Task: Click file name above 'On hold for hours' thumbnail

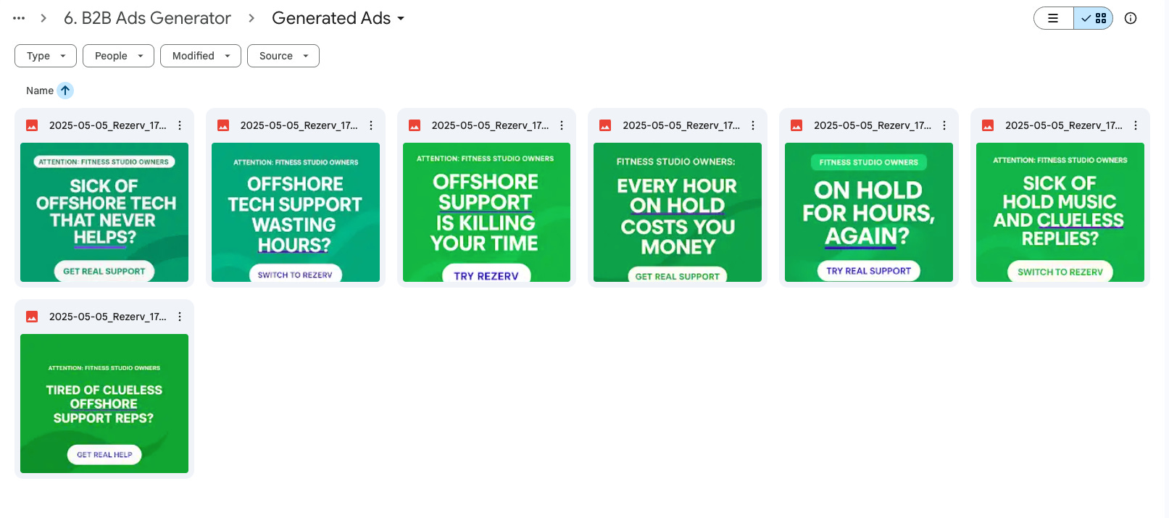Action: 873,125
